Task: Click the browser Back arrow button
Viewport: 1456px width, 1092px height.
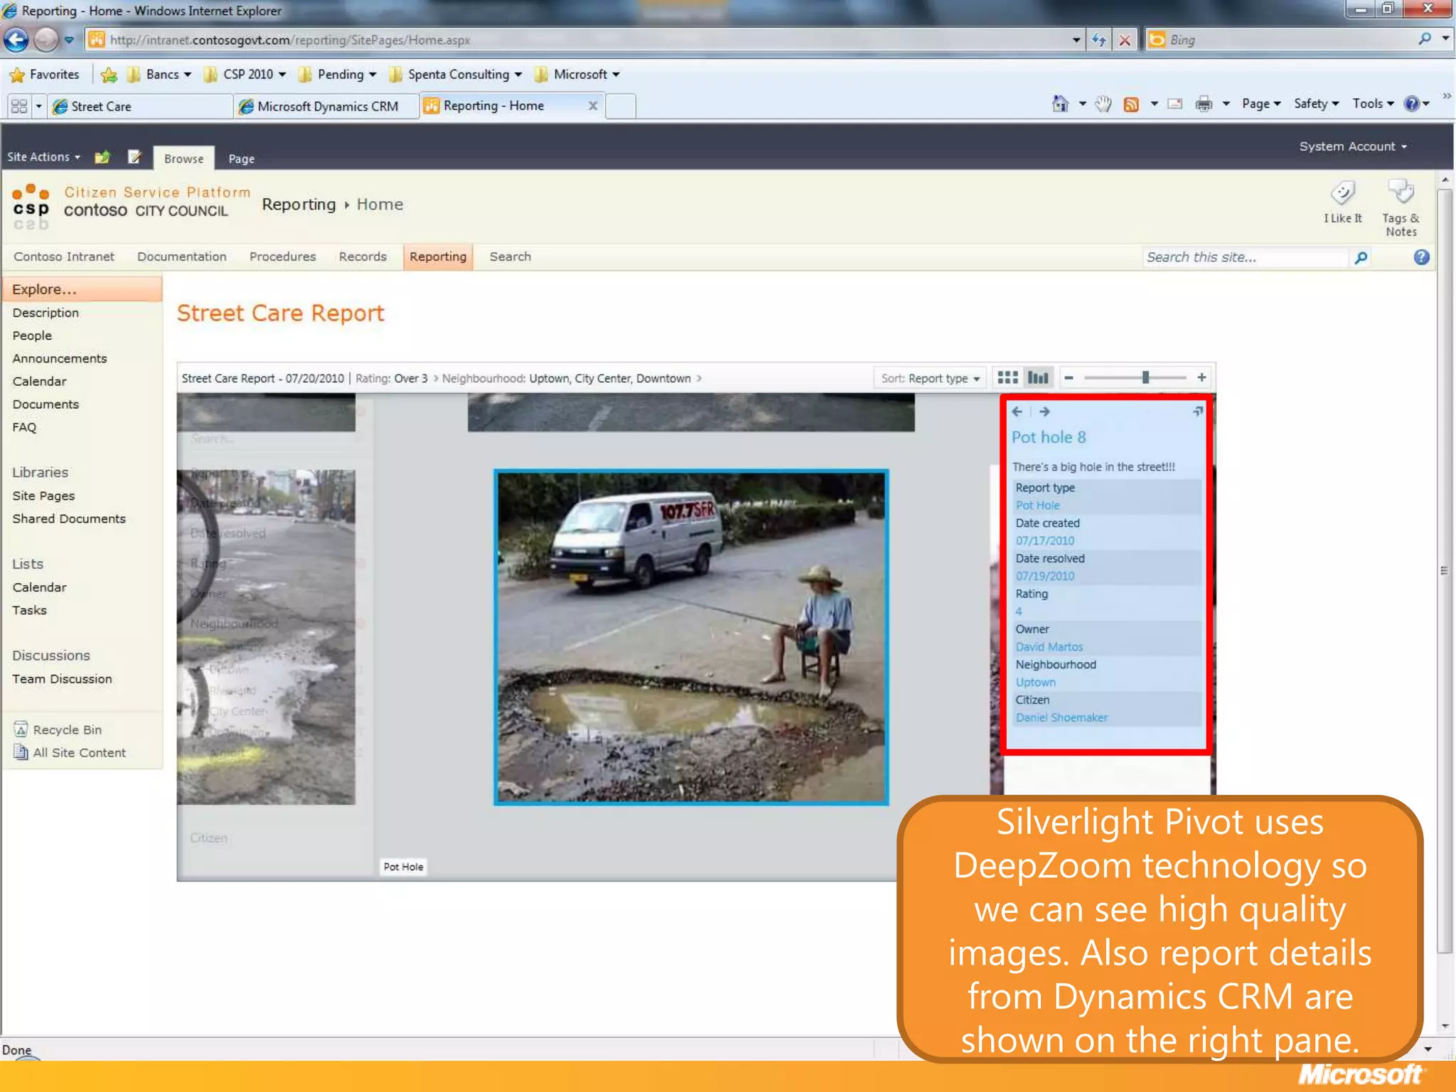Action: pos(16,40)
